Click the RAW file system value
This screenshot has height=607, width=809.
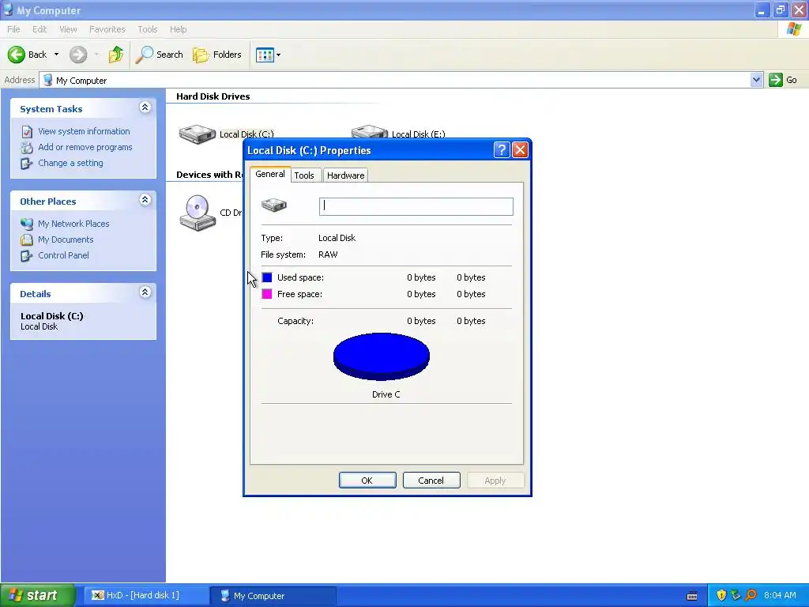[328, 254]
